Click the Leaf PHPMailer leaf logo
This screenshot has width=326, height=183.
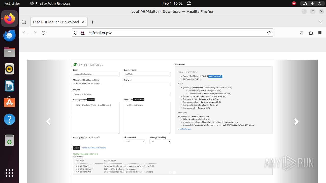point(75,65)
